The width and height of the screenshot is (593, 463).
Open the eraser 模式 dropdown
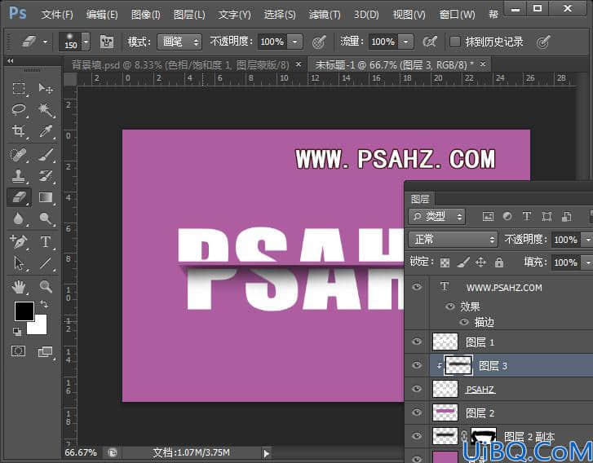tap(179, 42)
